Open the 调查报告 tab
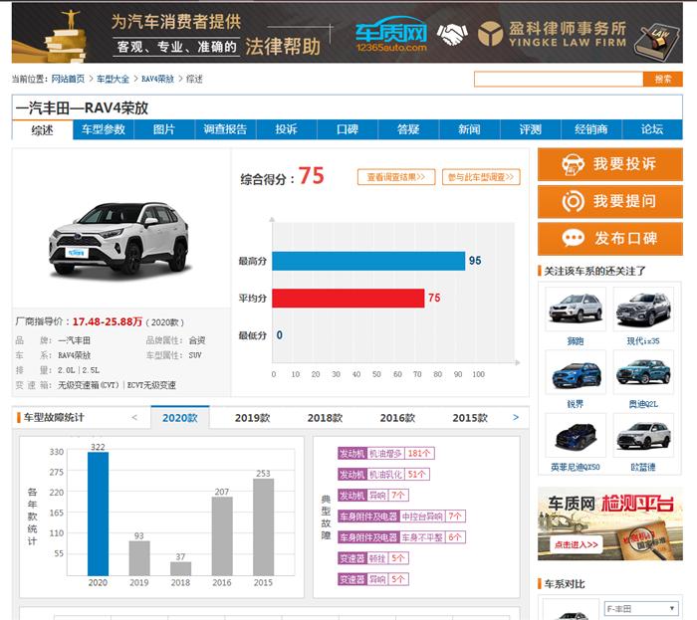This screenshot has width=697, height=620. 225,129
